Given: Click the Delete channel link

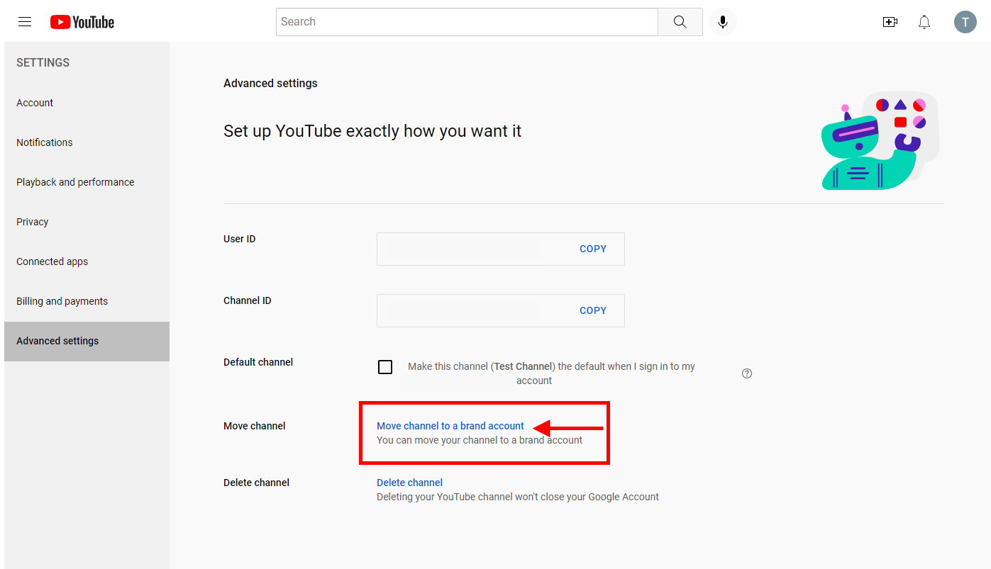Looking at the screenshot, I should click(x=409, y=483).
